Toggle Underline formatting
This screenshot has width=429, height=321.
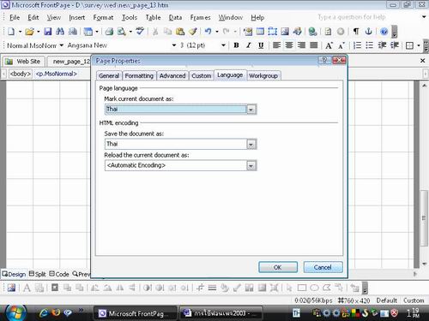tap(261, 45)
